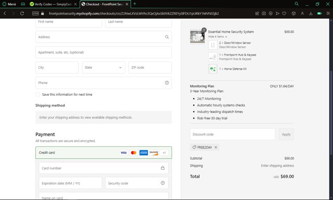Click the browser search tabs magnifier icon
The width and height of the screenshot is (333, 200).
[297, 4]
